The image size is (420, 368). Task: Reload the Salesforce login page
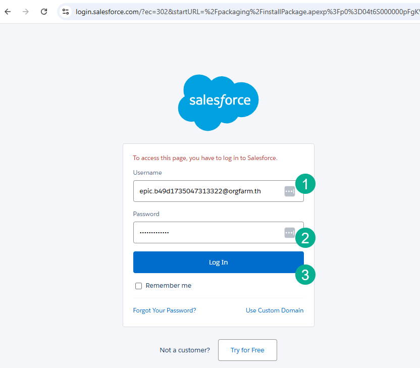click(x=44, y=11)
